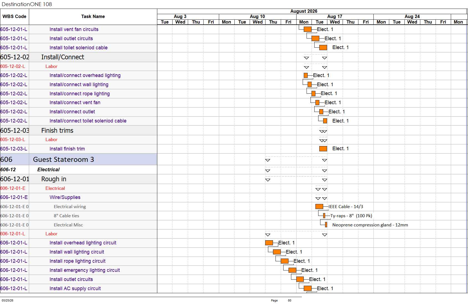Select Install/connect vent fan task name

pyautogui.click(x=75, y=103)
